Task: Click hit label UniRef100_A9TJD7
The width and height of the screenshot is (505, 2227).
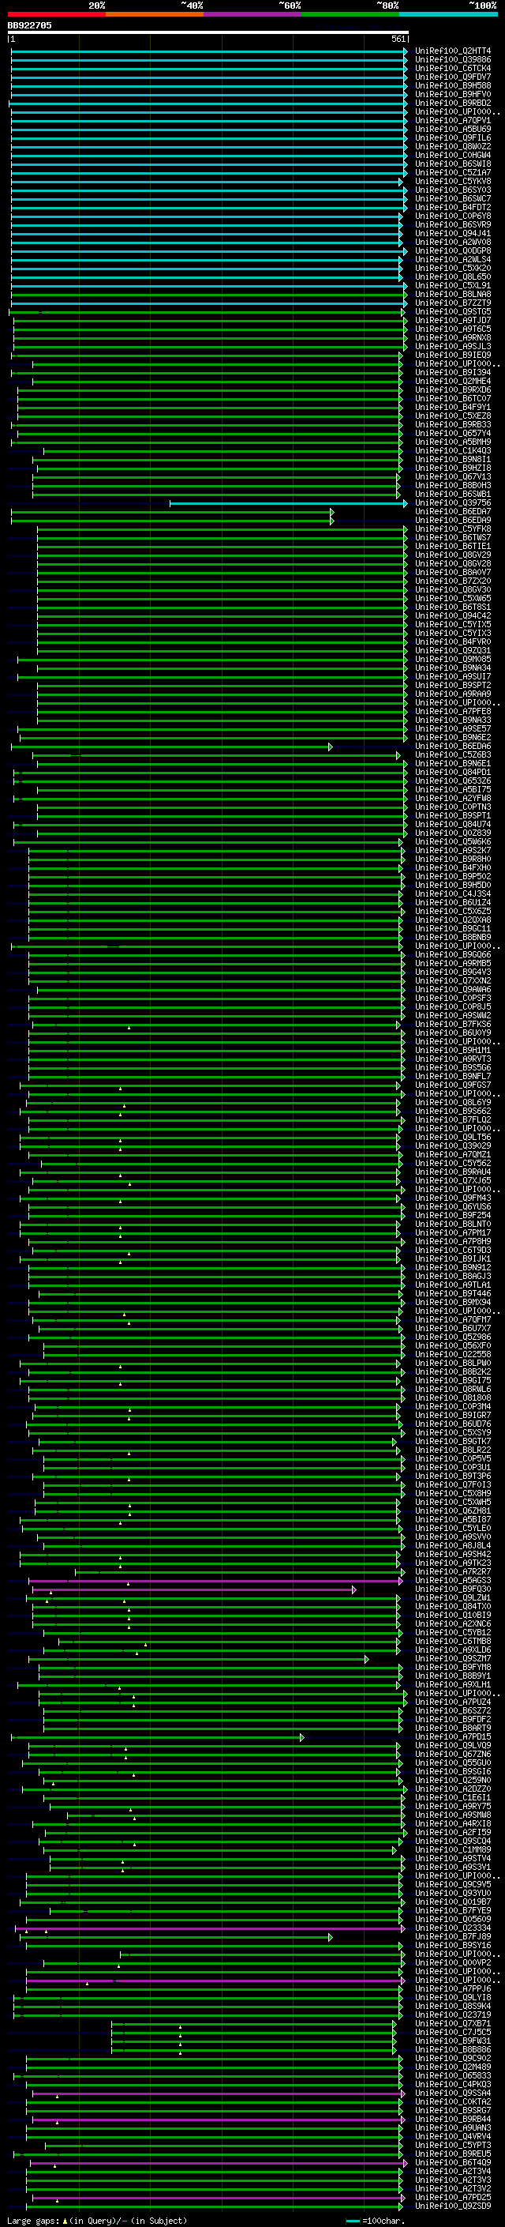Action: 452,321
